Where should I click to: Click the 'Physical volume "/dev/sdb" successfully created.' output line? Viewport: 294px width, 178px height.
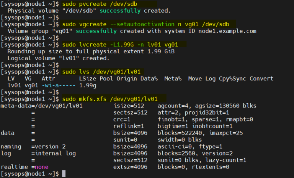pos(89,11)
